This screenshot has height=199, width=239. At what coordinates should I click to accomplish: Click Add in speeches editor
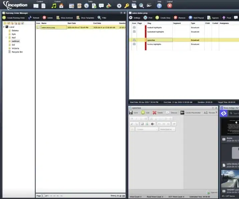pyautogui.click(x=145, y=113)
